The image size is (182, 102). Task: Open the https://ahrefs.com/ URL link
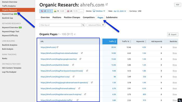48,47
